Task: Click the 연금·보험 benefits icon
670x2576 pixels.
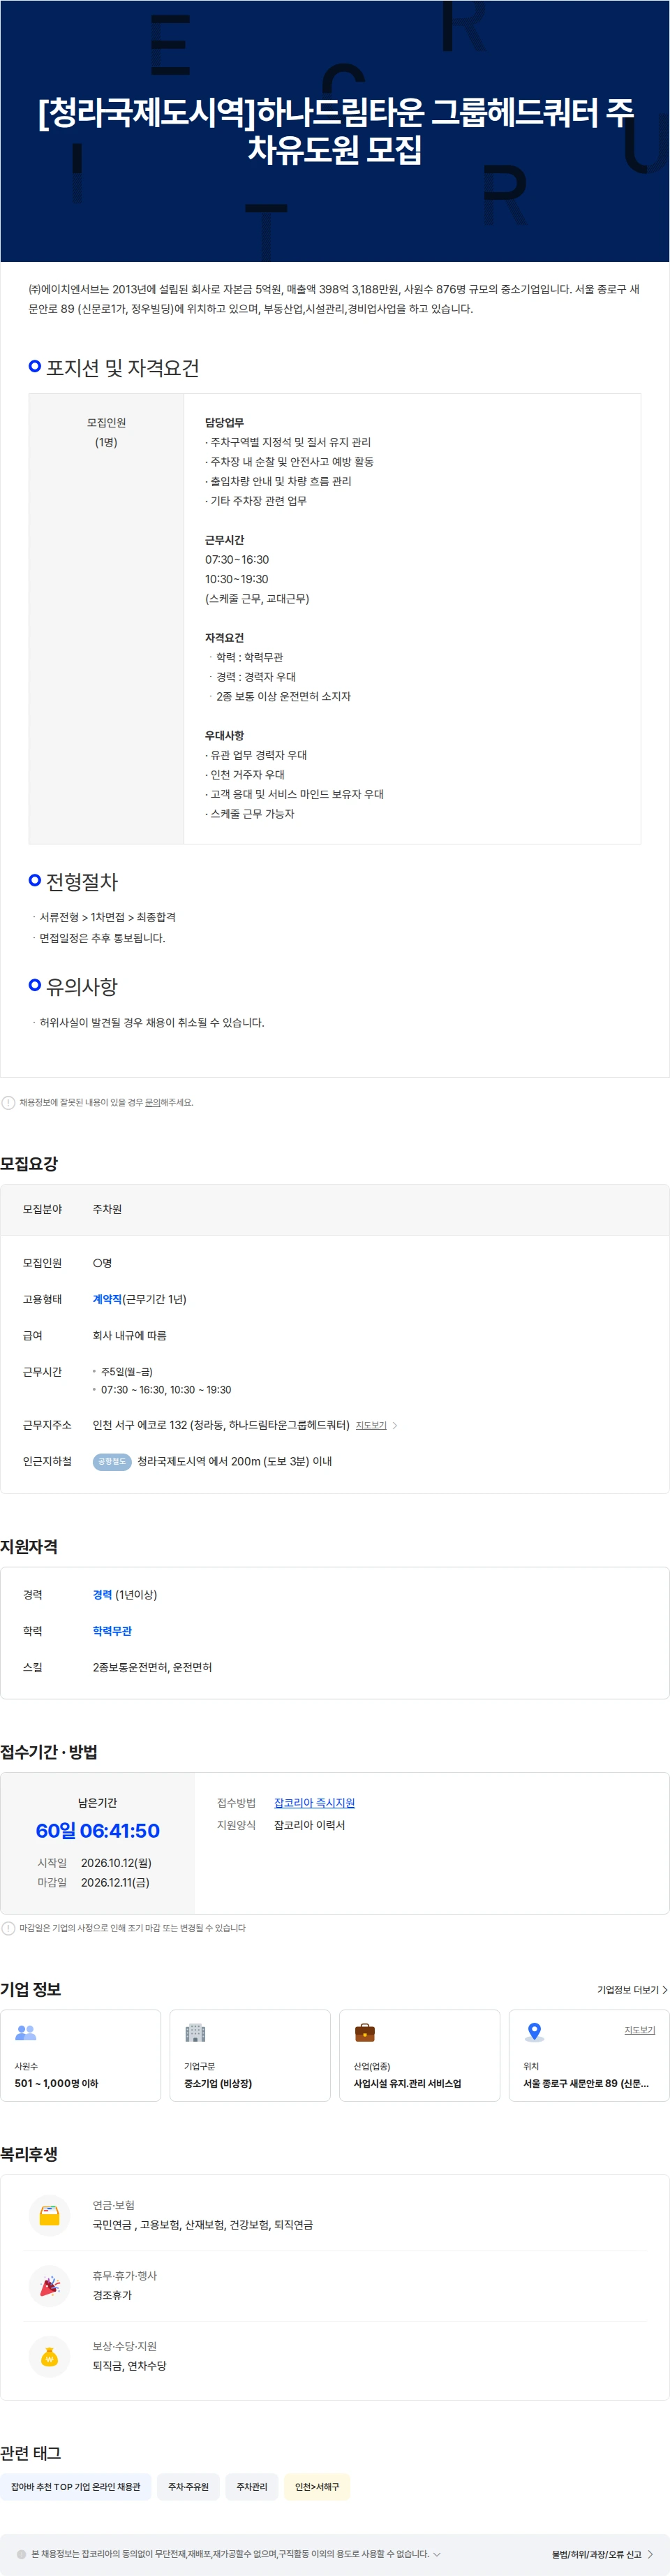Action: point(49,2215)
